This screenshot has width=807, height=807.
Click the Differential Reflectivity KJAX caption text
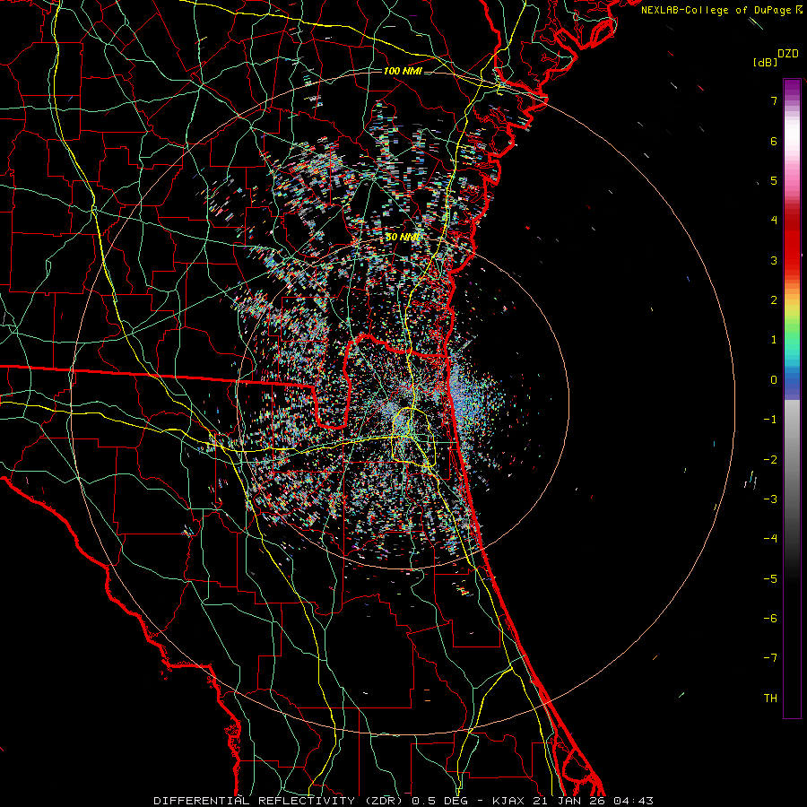click(403, 801)
